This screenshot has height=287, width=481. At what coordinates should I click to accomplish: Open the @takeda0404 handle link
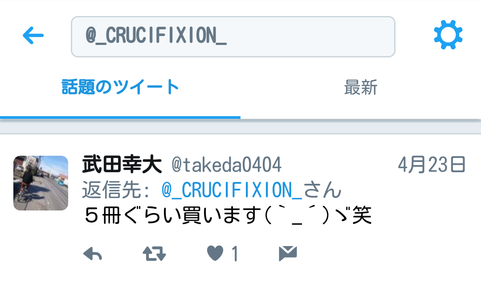226,165
